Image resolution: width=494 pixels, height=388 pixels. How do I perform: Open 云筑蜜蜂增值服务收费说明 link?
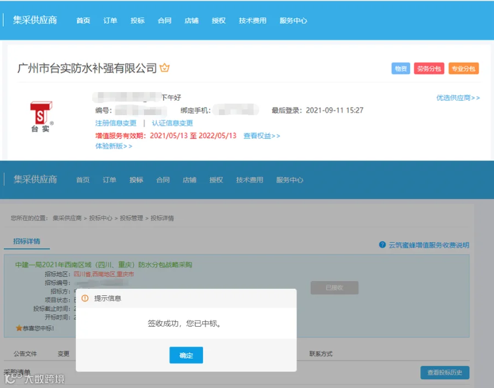pos(429,245)
